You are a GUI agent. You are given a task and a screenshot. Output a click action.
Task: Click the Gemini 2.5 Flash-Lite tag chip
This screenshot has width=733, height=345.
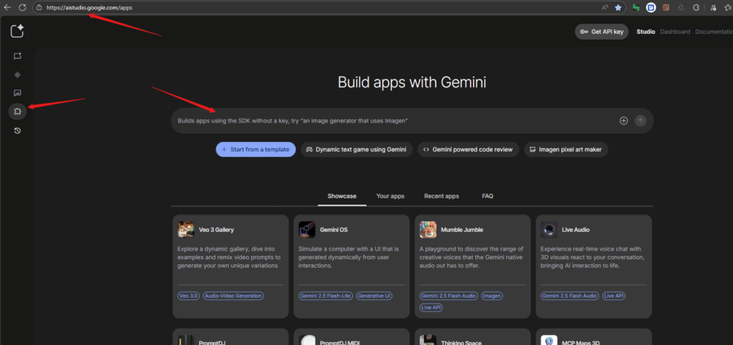(326, 296)
